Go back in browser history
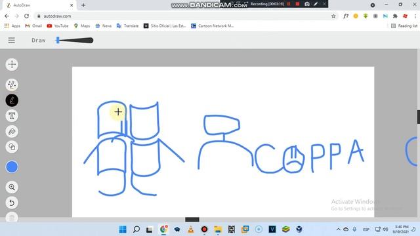This screenshot has width=420, height=236. 7,16
